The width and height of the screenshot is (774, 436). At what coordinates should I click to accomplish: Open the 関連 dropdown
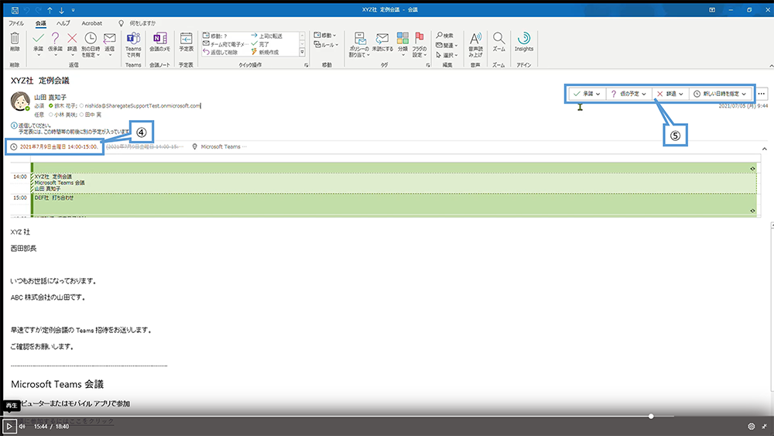(x=447, y=45)
